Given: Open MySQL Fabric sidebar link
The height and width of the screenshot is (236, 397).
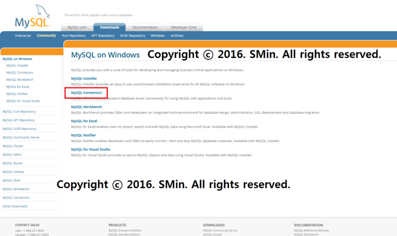Looking at the screenshot, I should 12,154.
